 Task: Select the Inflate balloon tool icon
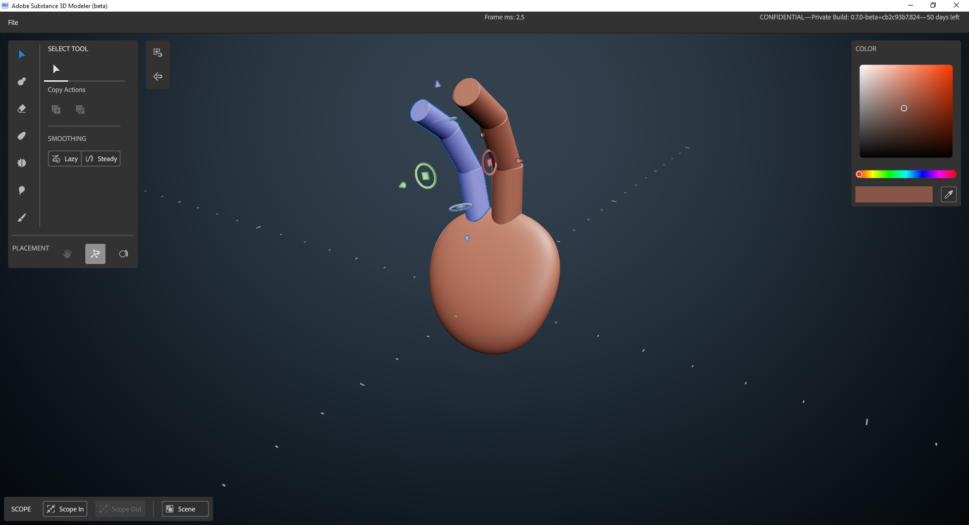(x=22, y=190)
